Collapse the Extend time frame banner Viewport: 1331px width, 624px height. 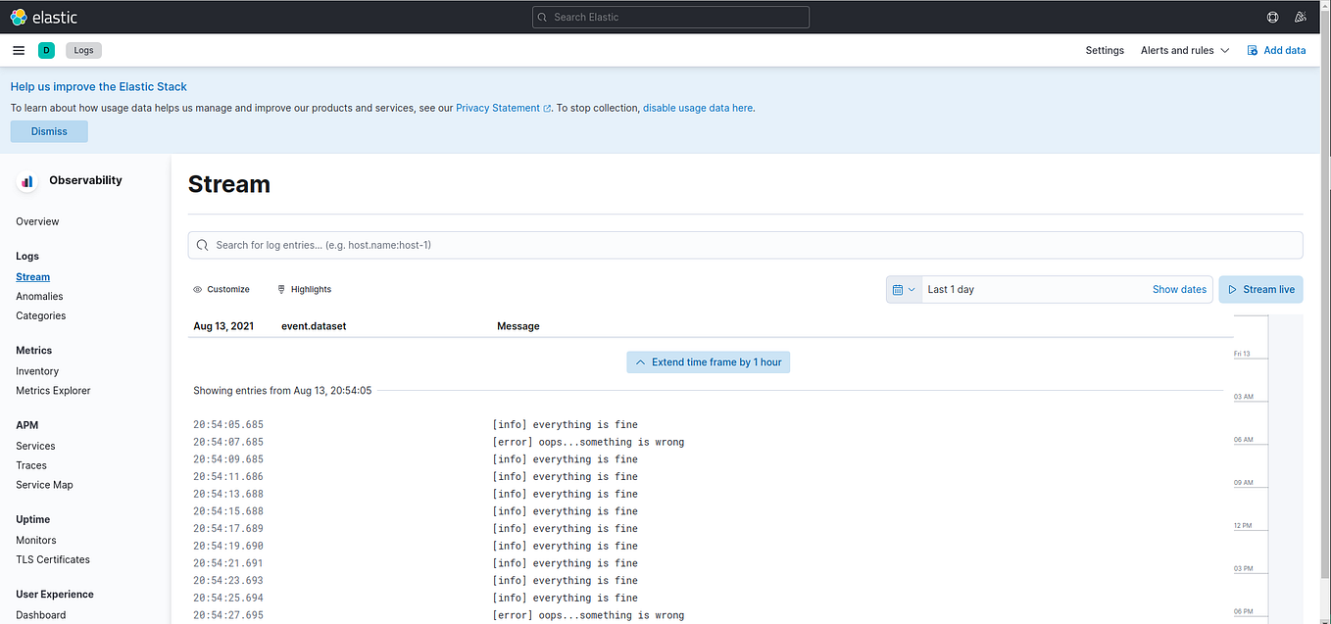pyautogui.click(x=642, y=361)
